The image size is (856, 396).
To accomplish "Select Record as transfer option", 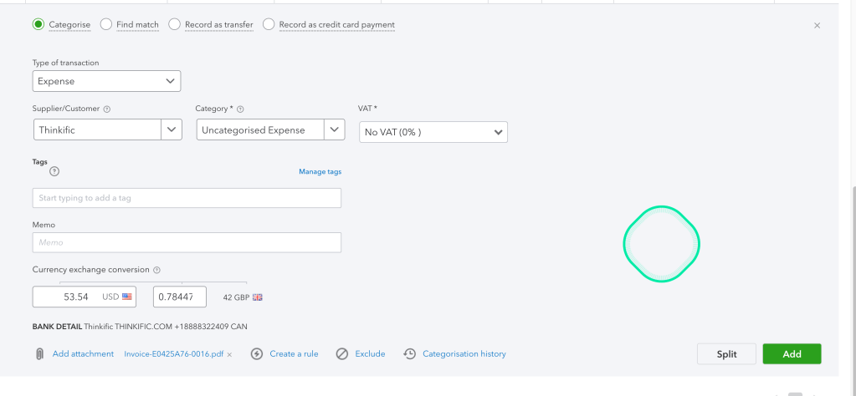I will tap(174, 24).
